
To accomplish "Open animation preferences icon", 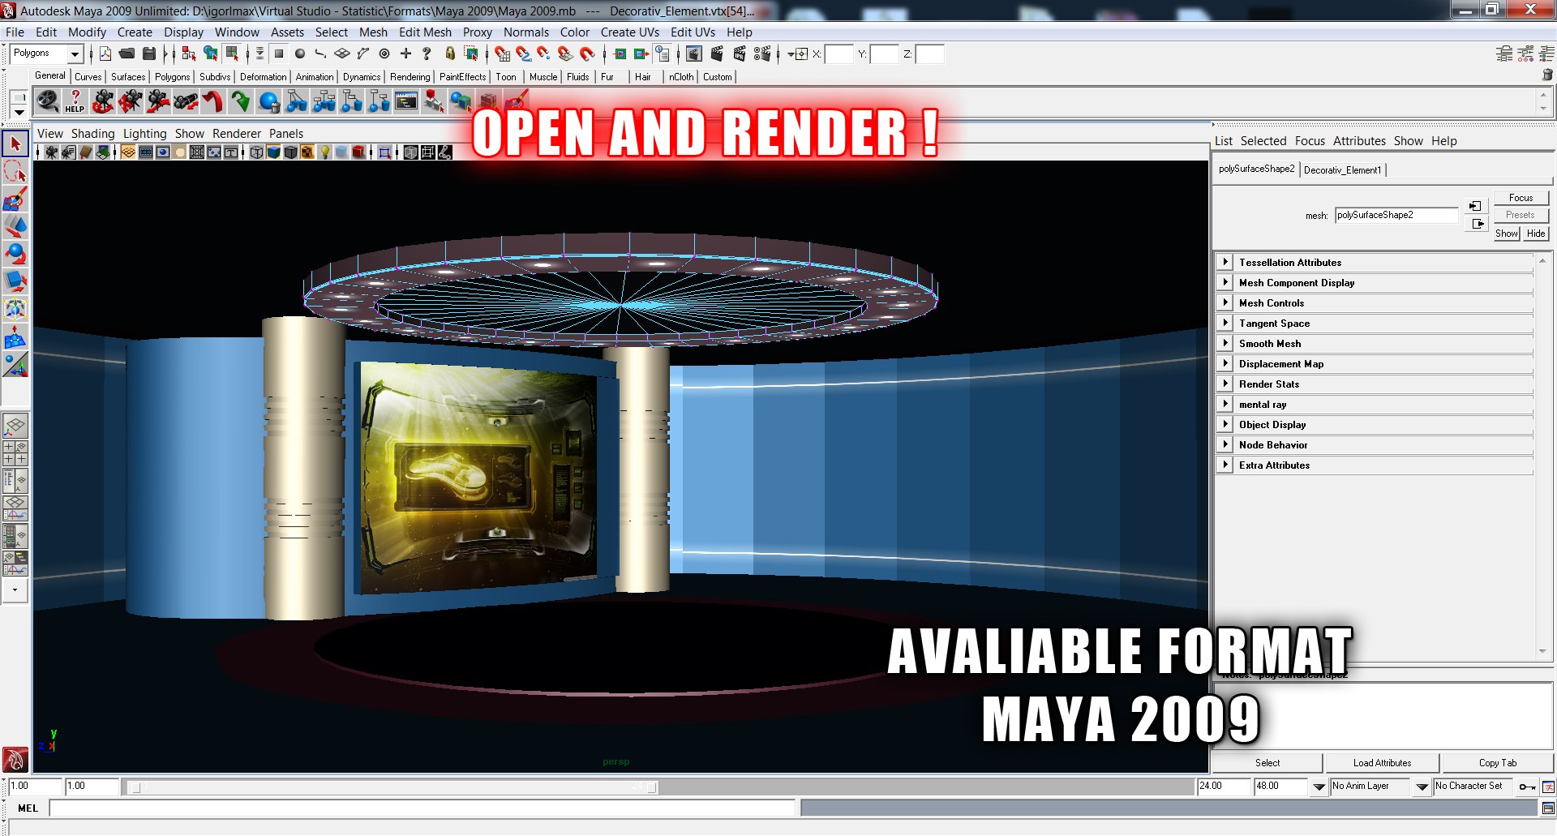I will pos(1548,787).
